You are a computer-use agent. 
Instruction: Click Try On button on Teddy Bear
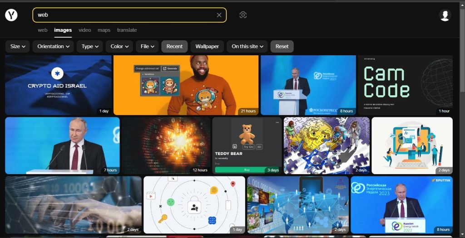[x=248, y=147]
